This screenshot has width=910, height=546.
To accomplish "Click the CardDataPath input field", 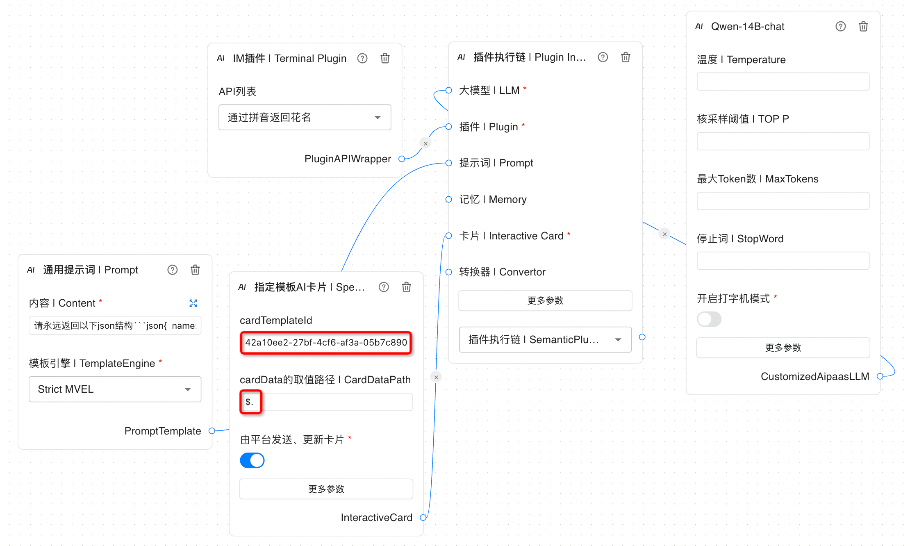I will [326, 402].
